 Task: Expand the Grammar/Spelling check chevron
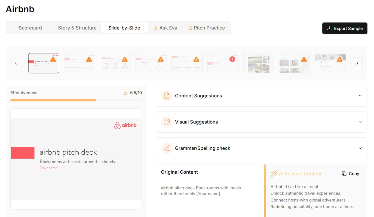[360, 148]
